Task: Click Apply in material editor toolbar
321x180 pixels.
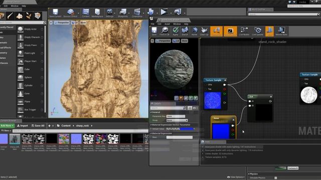Action: [x=175, y=31]
